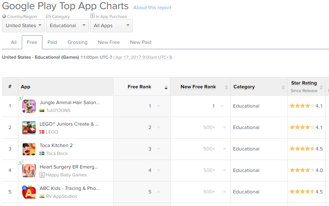Click Denmark flag beside LEGO publisher

pyautogui.click(x=42, y=132)
